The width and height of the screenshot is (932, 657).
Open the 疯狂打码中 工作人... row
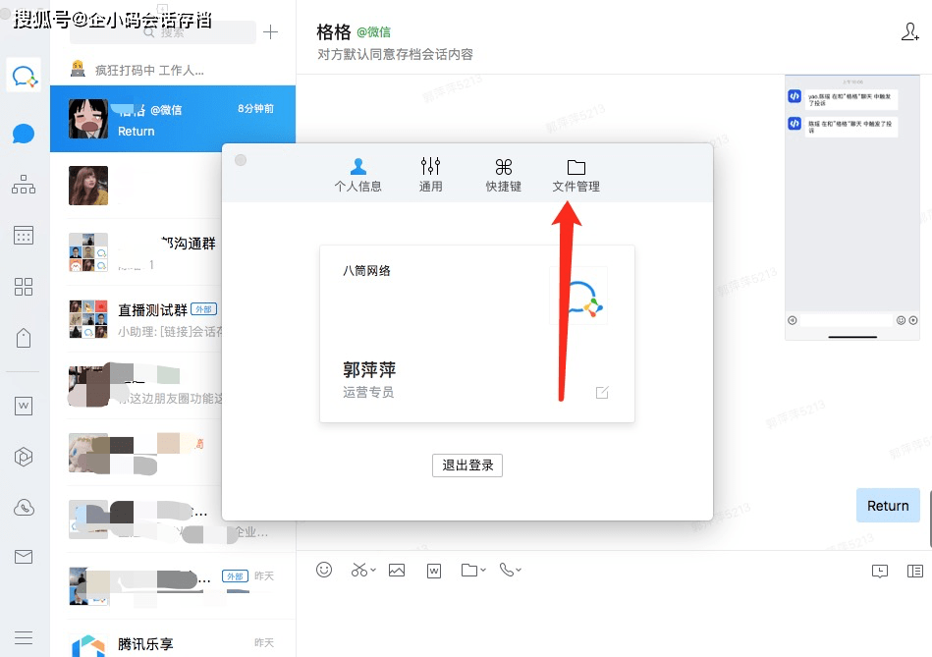click(x=173, y=70)
